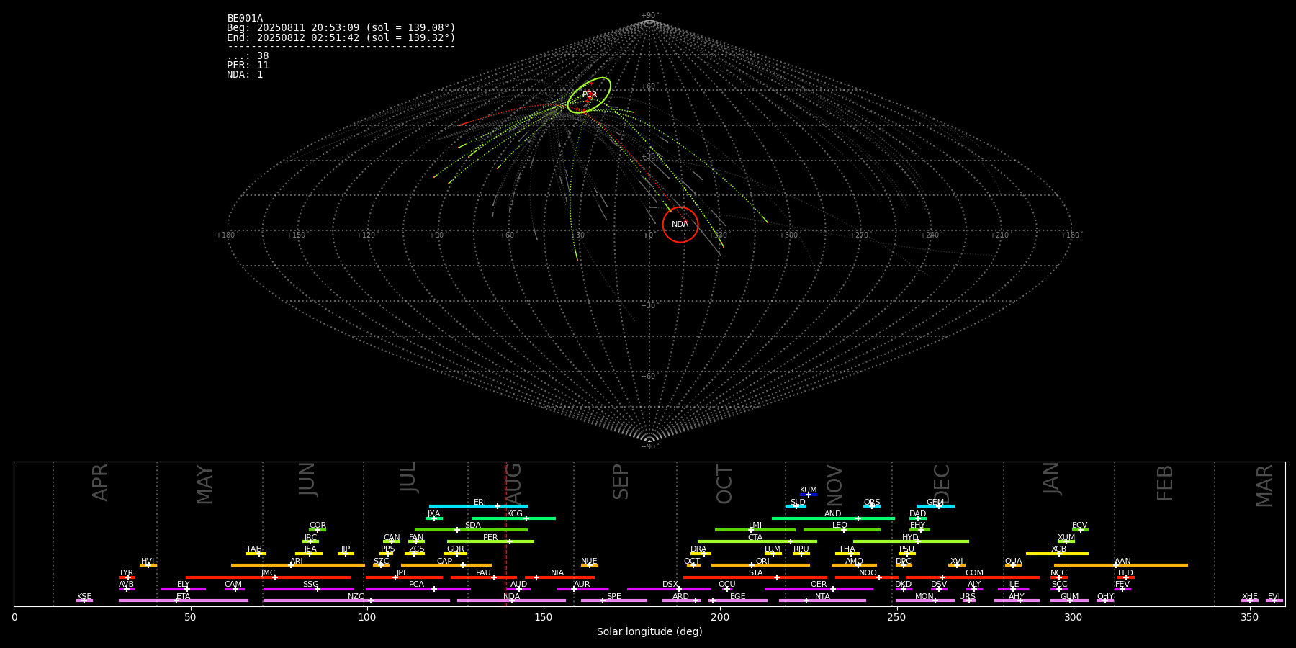
Task: Select the BE001A station label
Action: (245, 19)
